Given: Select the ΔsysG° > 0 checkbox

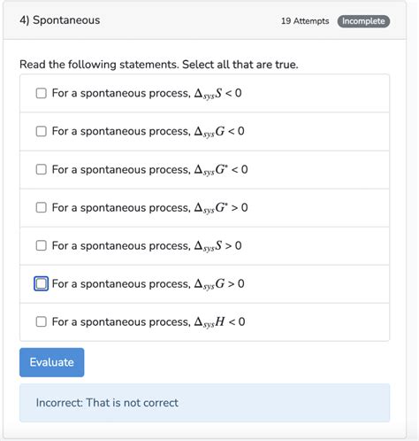Looking at the screenshot, I should click(42, 207).
